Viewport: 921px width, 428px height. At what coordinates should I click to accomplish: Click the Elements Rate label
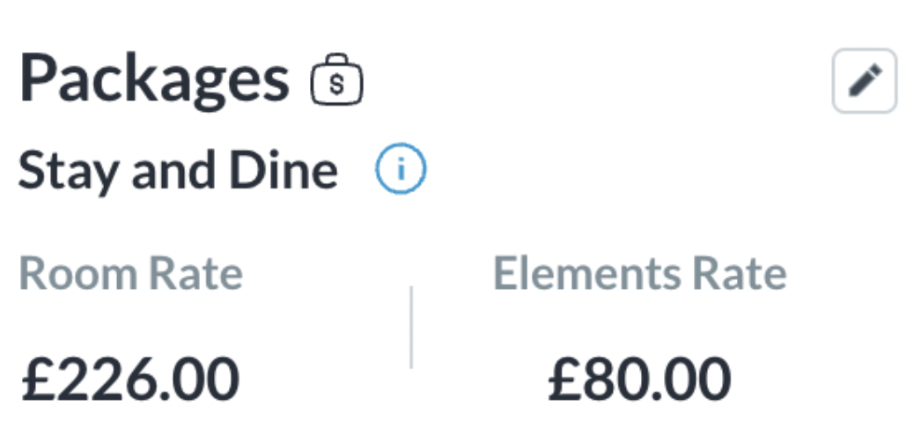coord(639,274)
